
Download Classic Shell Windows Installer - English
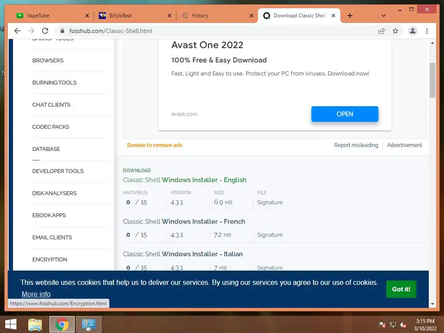tap(185, 180)
